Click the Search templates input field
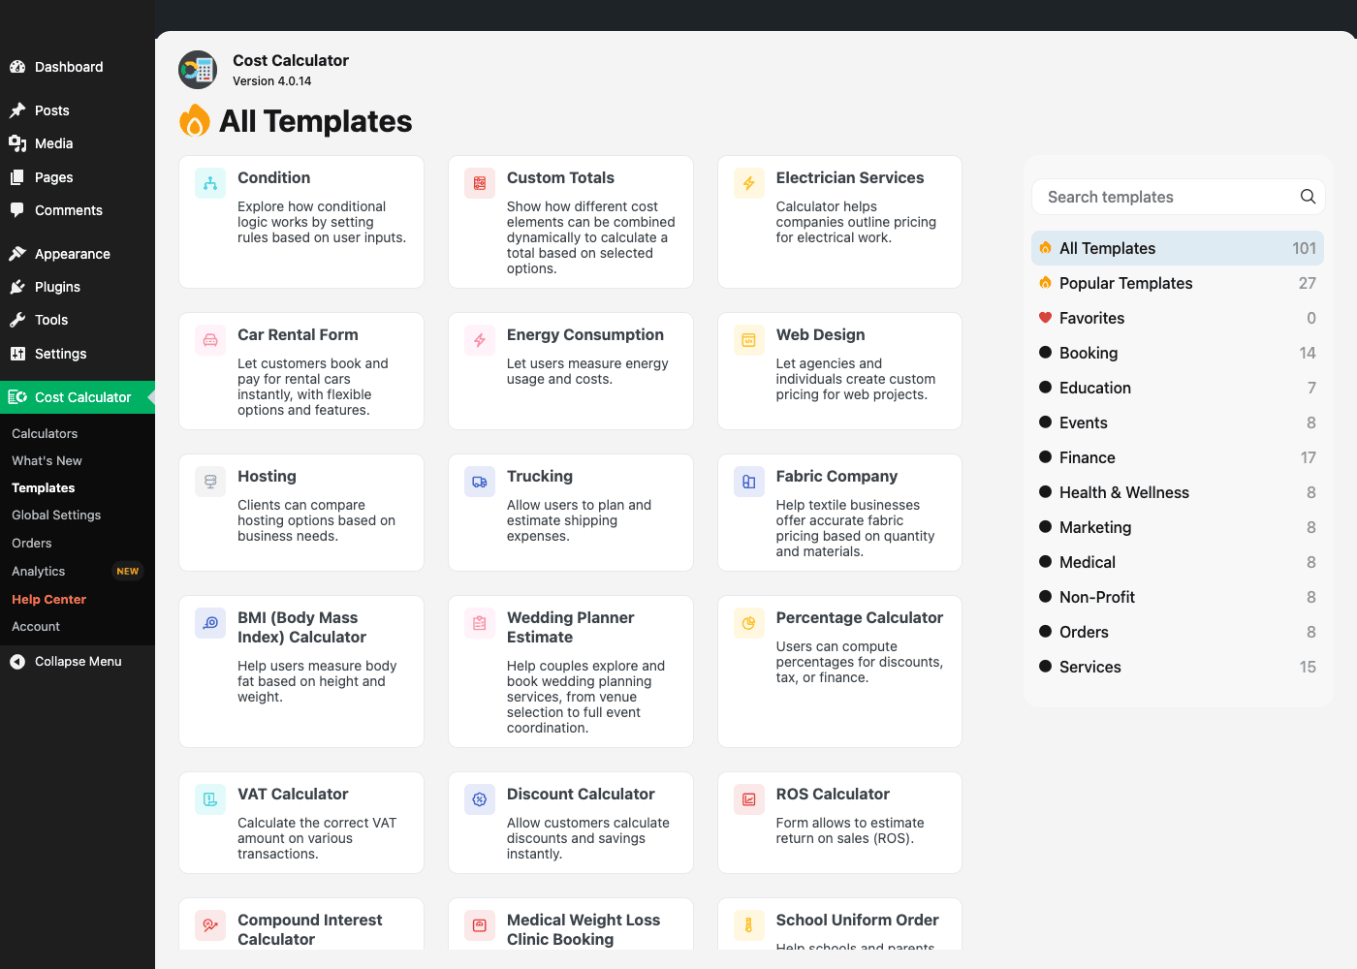Screen dimensions: 1357x969 [1178, 197]
